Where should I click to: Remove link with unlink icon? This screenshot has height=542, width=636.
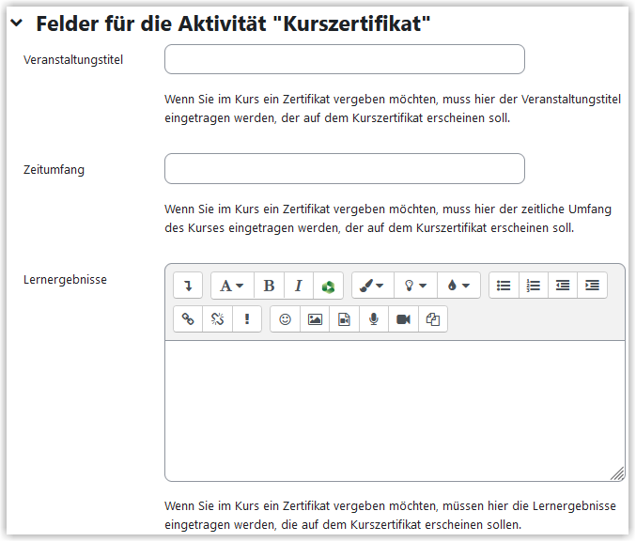click(x=217, y=319)
